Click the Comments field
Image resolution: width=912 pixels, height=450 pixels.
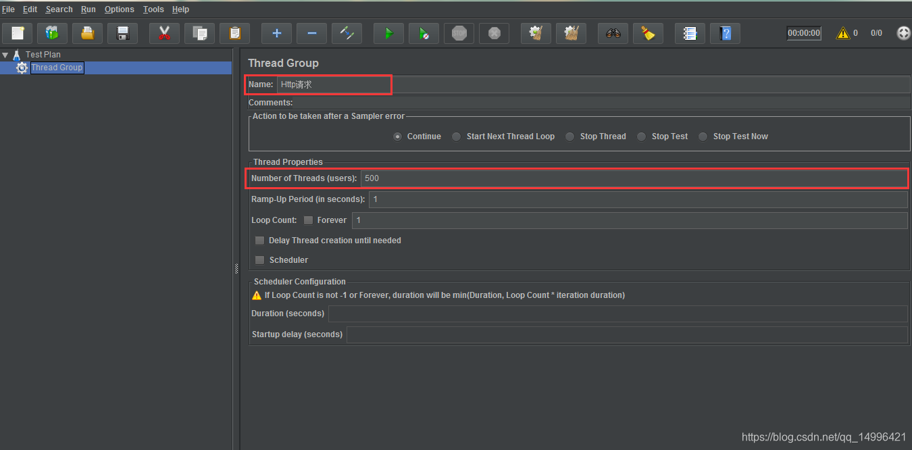[601, 103]
